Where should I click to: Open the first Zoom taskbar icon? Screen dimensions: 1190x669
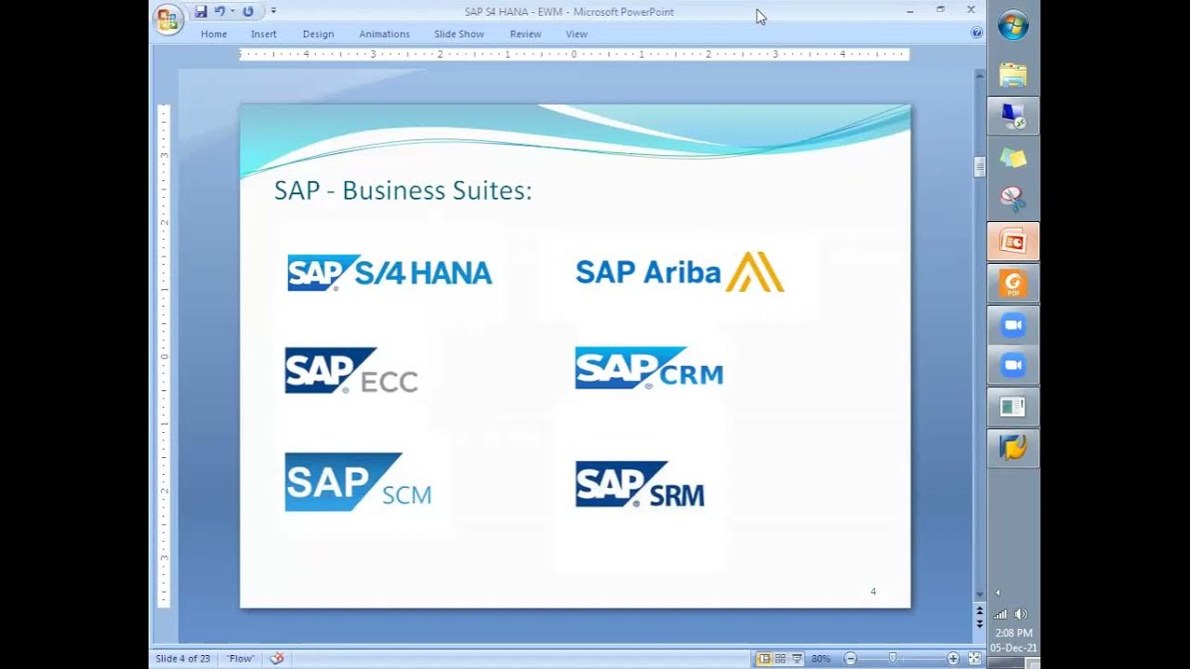(x=1012, y=324)
